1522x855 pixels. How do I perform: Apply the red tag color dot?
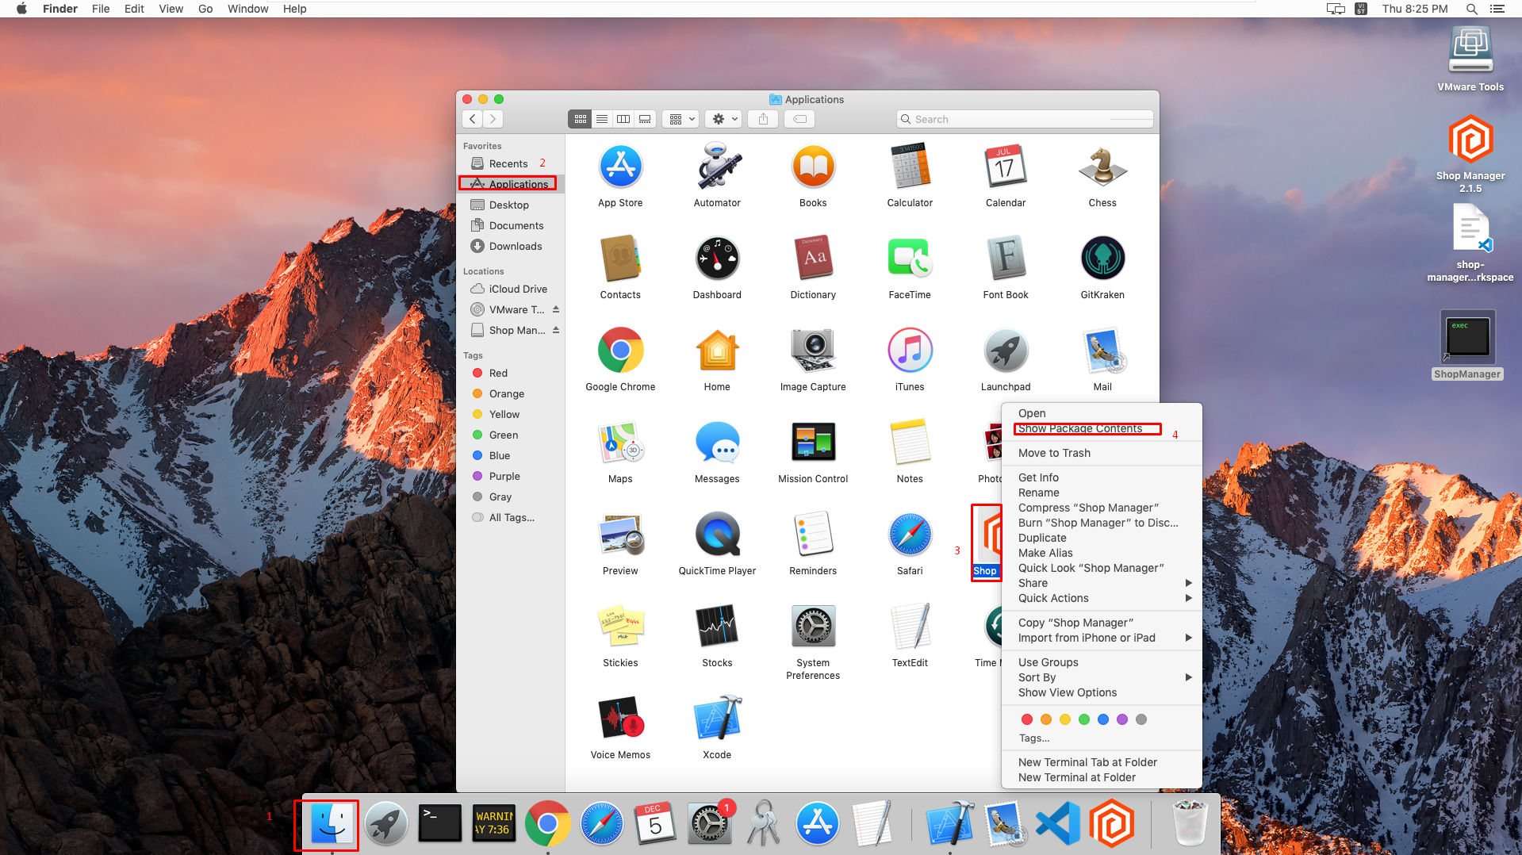(x=1027, y=719)
